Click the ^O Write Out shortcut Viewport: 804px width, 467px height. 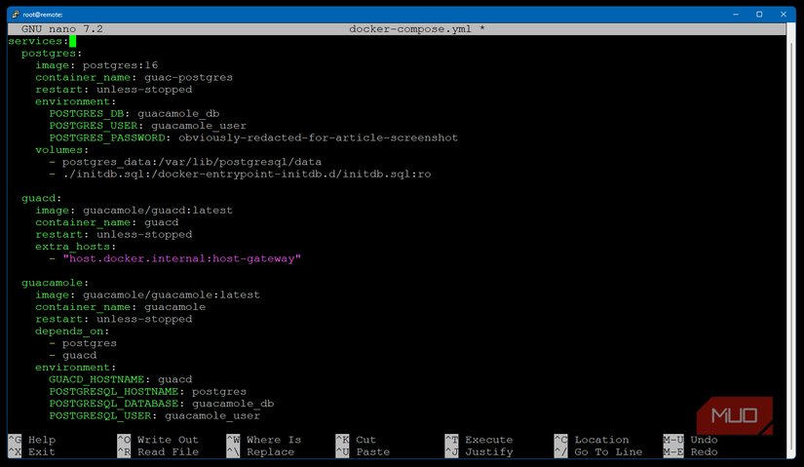[158, 440]
